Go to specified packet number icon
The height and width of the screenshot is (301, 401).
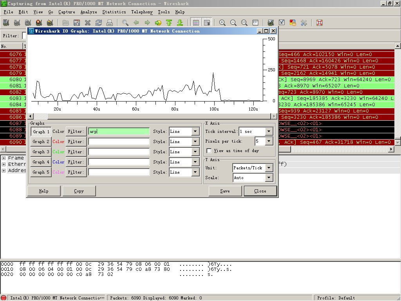click(x=158, y=23)
